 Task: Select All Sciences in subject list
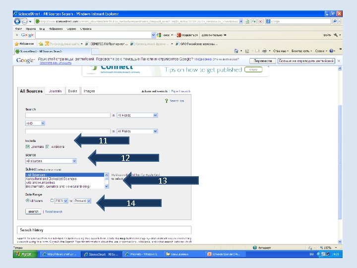(64, 175)
